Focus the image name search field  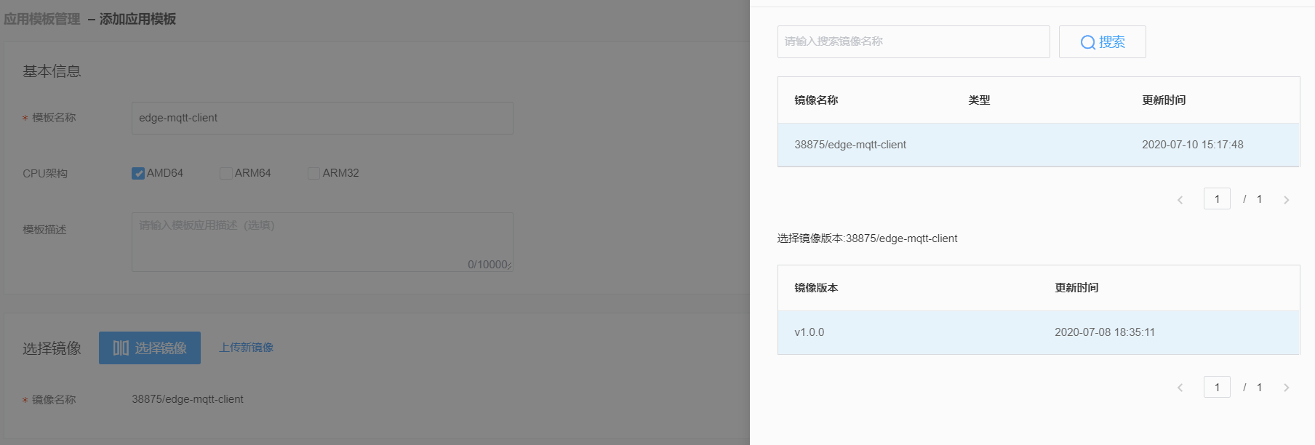913,41
